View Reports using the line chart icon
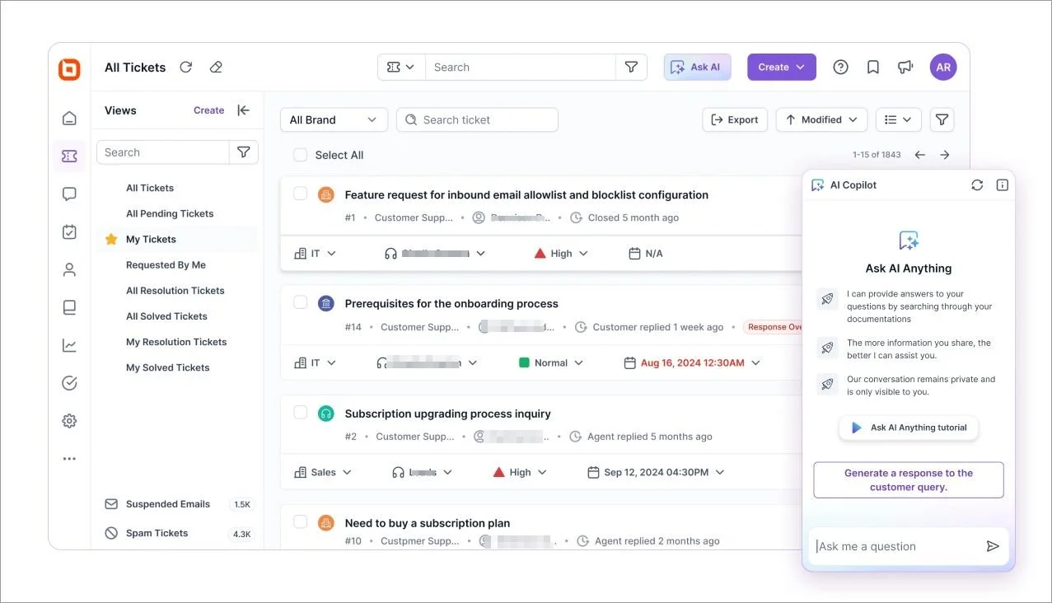 (x=69, y=344)
